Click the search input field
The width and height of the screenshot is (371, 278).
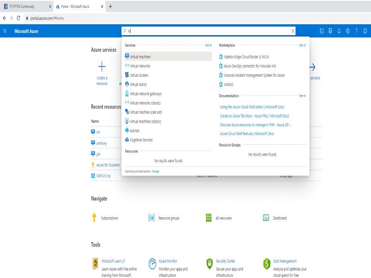pos(208,31)
